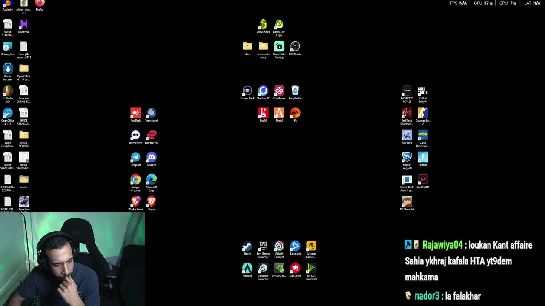This screenshot has width=545, height=306.
Task: Launch the Call of Duty shortcut
Action: 423,95
